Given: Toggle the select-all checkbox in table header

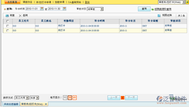Looking at the screenshot, I should pos(8,21).
